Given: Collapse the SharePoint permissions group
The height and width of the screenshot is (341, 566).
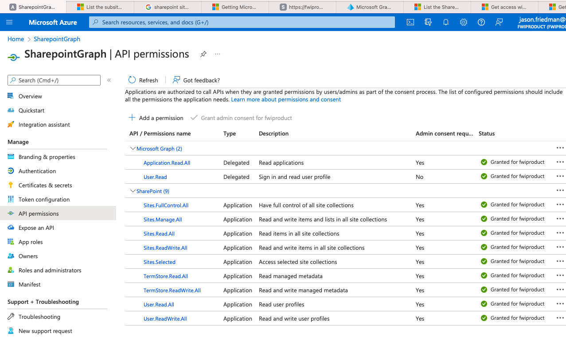Looking at the screenshot, I should [x=133, y=191].
